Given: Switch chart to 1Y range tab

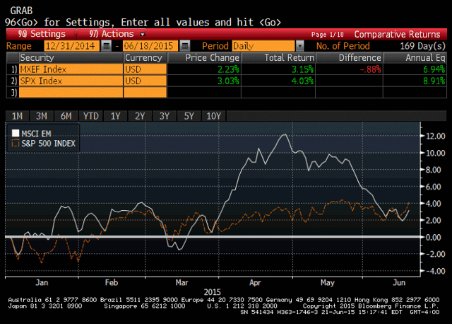Looking at the screenshot, I should pyautogui.click(x=115, y=116).
